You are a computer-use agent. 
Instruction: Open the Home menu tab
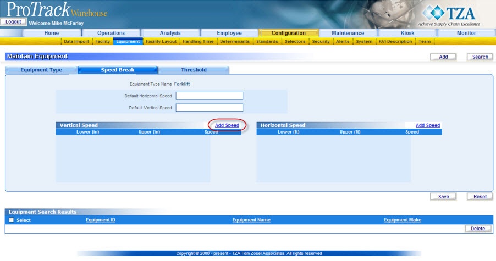pos(52,33)
